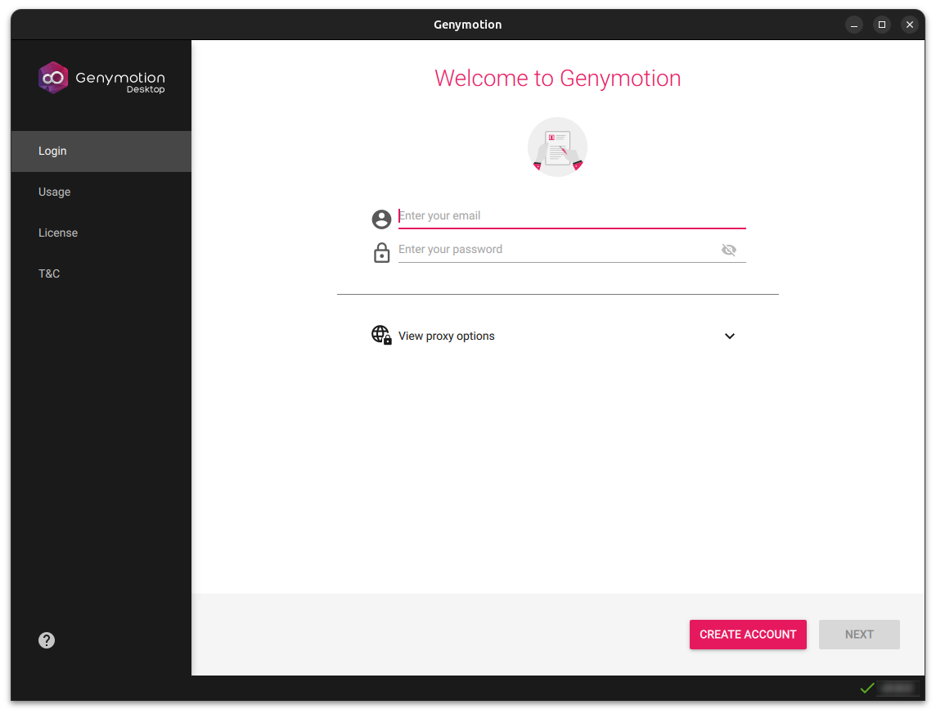Click the account name next to the checkmark

pos(897,688)
